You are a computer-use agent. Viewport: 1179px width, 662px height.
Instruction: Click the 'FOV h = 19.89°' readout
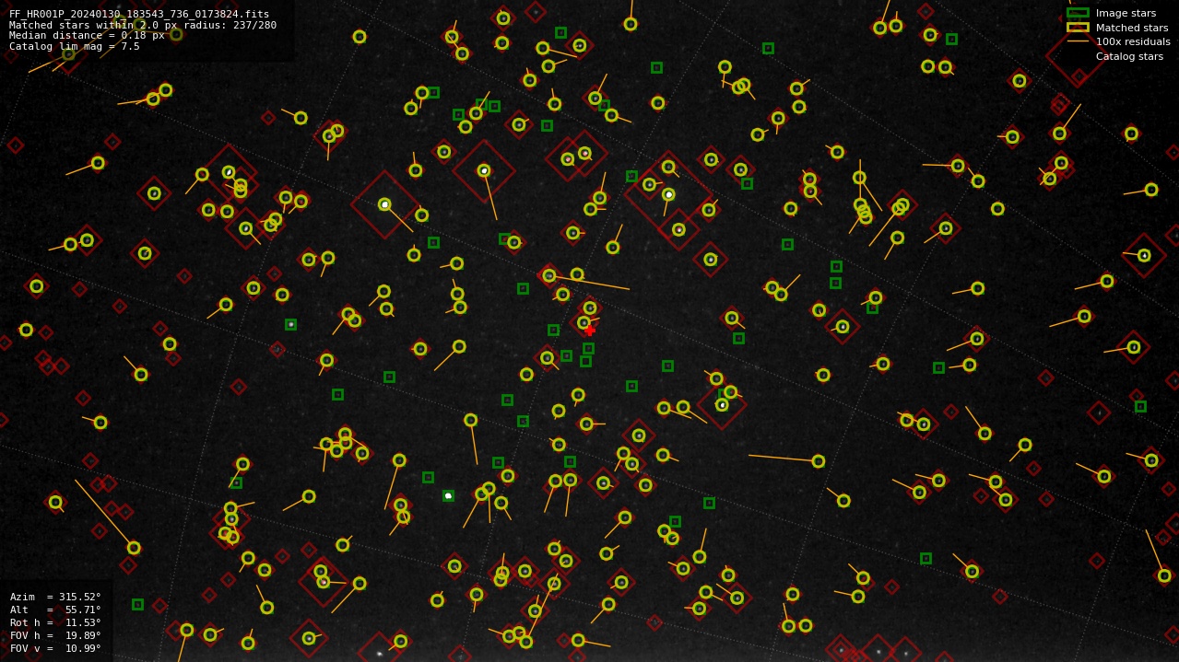point(55,636)
